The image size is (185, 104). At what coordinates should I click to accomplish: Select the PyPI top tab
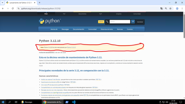[100, 14]
